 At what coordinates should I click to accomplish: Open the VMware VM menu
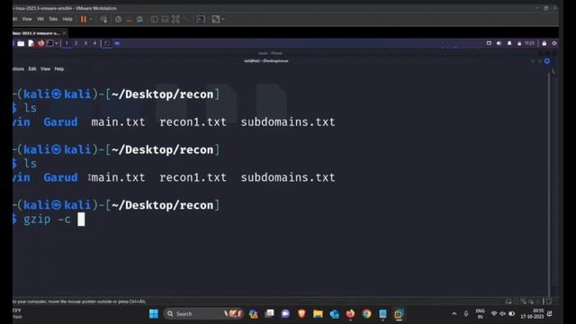[x=40, y=19]
